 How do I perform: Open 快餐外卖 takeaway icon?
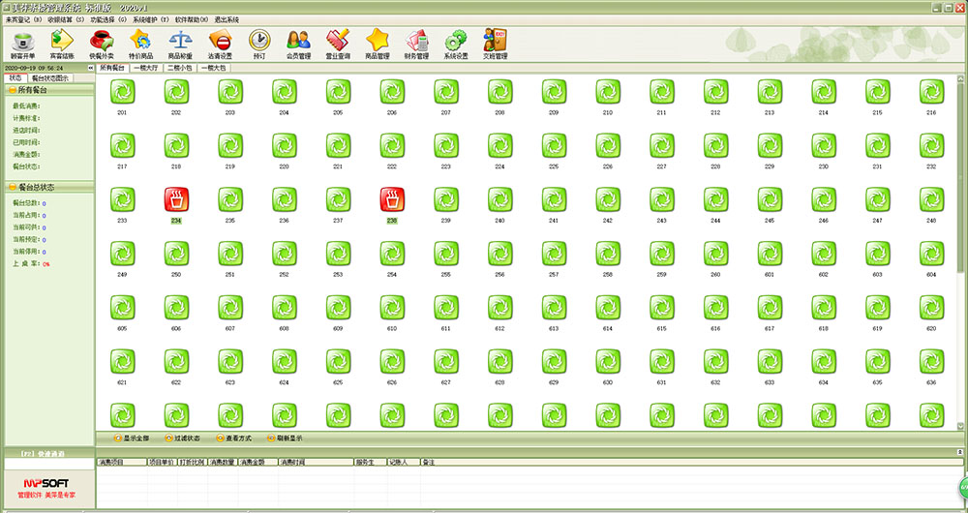[x=101, y=44]
